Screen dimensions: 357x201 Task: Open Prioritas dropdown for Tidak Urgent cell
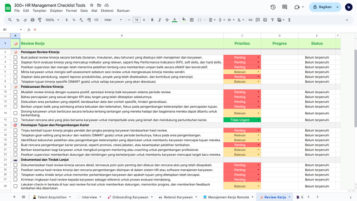258,120
